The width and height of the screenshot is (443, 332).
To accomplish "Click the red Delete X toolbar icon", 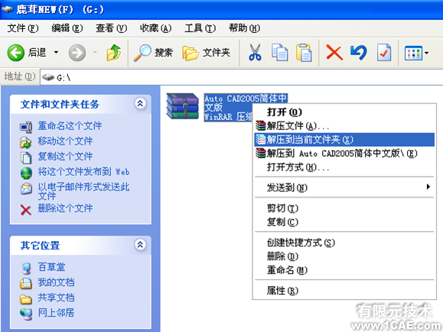I will click(334, 53).
